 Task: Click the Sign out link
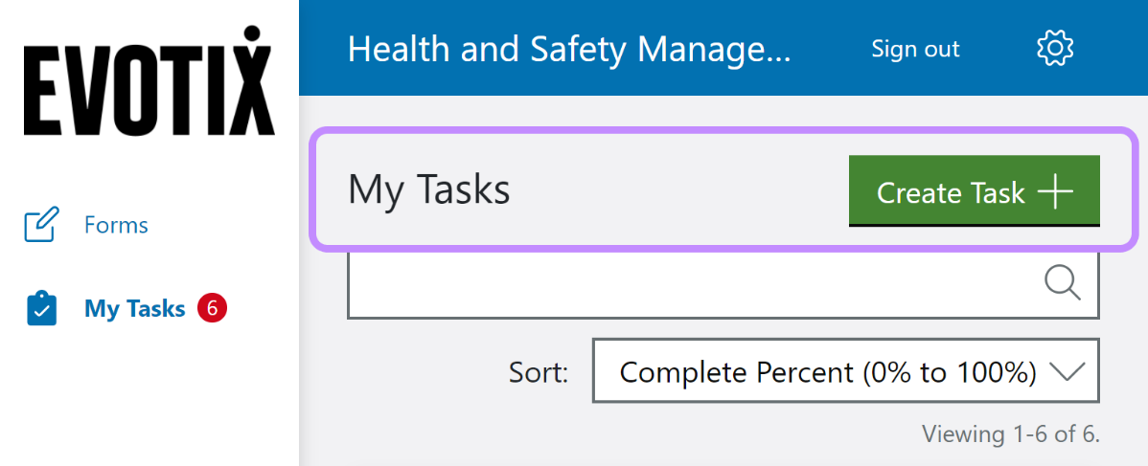915,49
